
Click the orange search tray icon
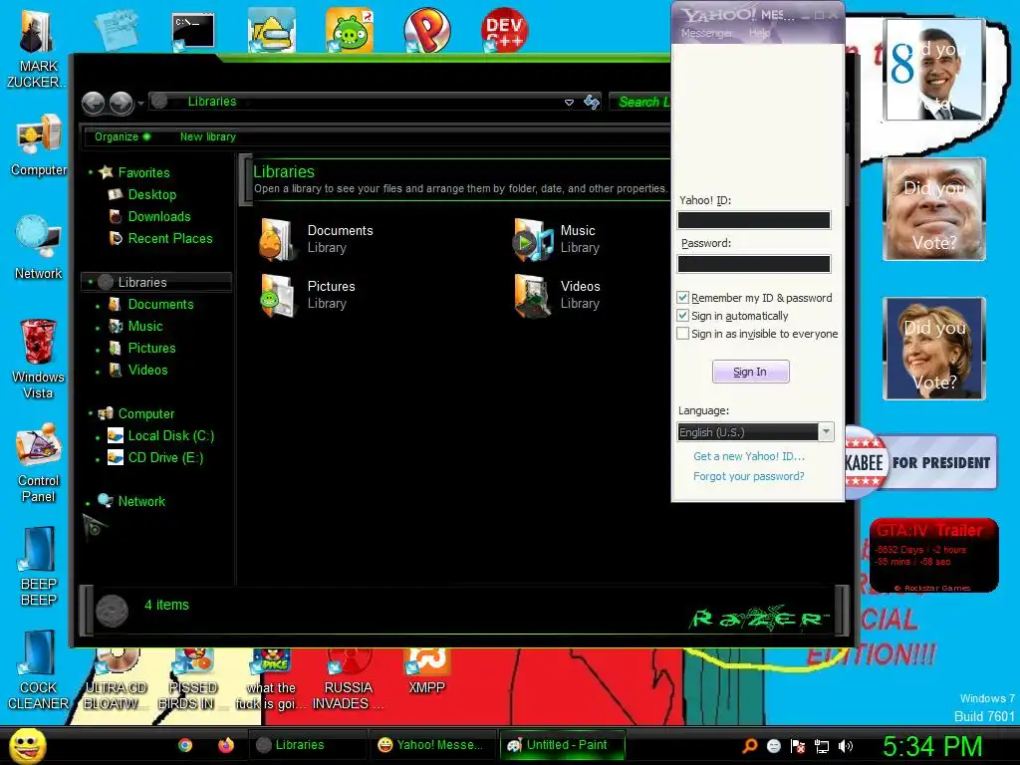pos(750,746)
